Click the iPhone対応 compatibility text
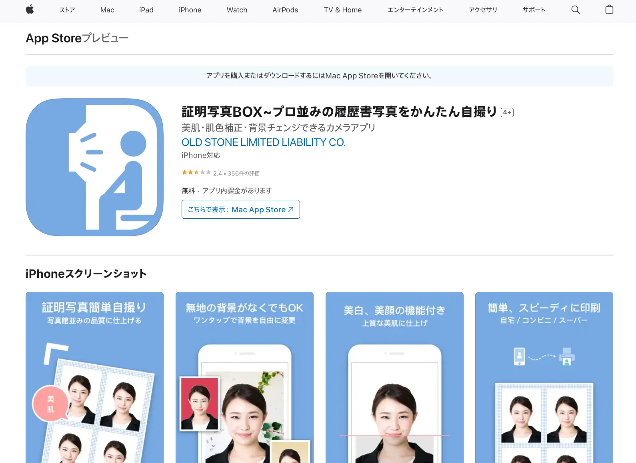636x463 pixels. point(201,155)
